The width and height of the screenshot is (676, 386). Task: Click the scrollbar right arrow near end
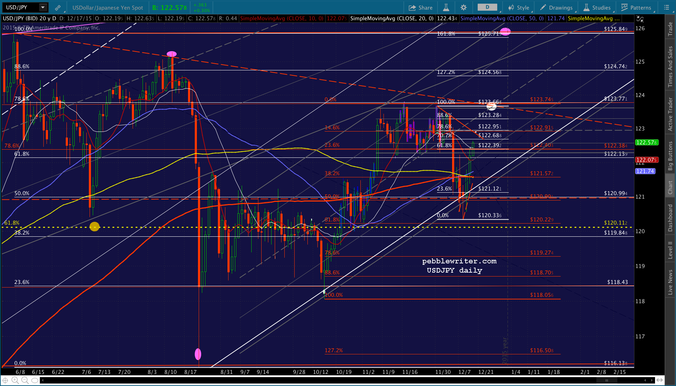(x=651, y=380)
